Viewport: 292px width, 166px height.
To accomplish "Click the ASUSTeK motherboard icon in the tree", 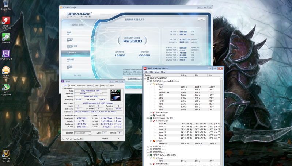I will click(x=151, y=81).
